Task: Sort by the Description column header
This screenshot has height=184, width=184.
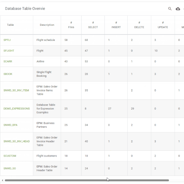Action: (47, 25)
